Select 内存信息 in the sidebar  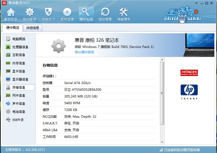point(19,63)
